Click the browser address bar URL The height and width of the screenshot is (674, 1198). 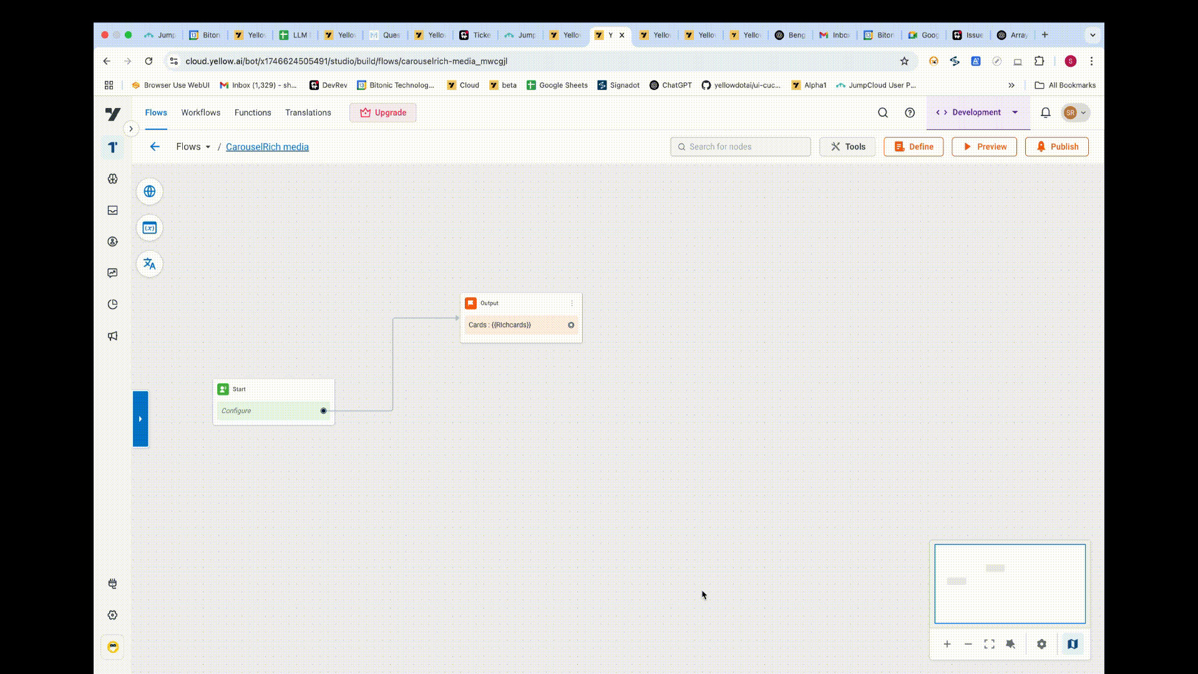[346, 61]
